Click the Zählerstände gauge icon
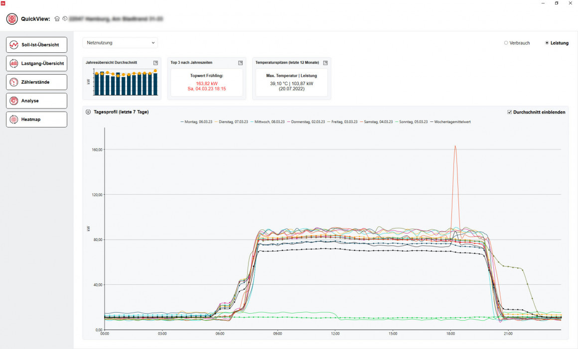This screenshot has width=578, height=349. [14, 82]
